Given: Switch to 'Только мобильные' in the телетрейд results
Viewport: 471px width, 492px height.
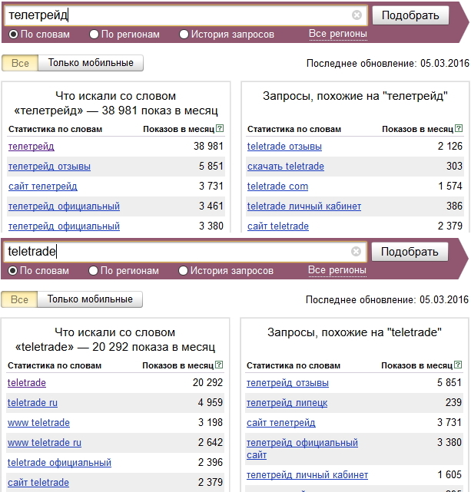Looking at the screenshot, I should tap(91, 63).
